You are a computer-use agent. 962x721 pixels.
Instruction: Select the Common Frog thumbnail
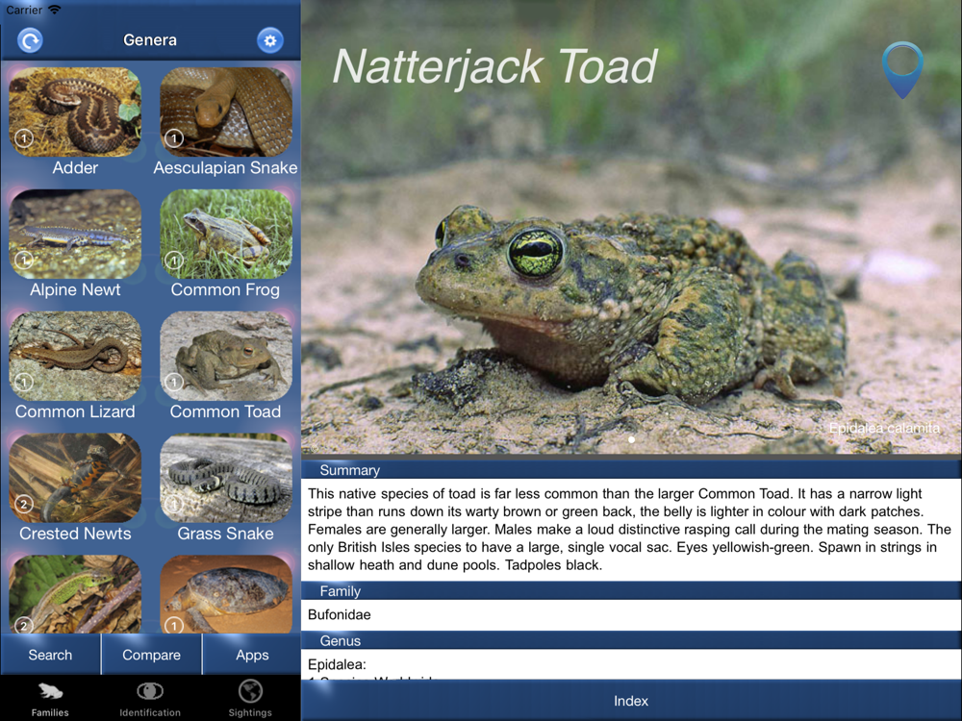click(x=226, y=234)
